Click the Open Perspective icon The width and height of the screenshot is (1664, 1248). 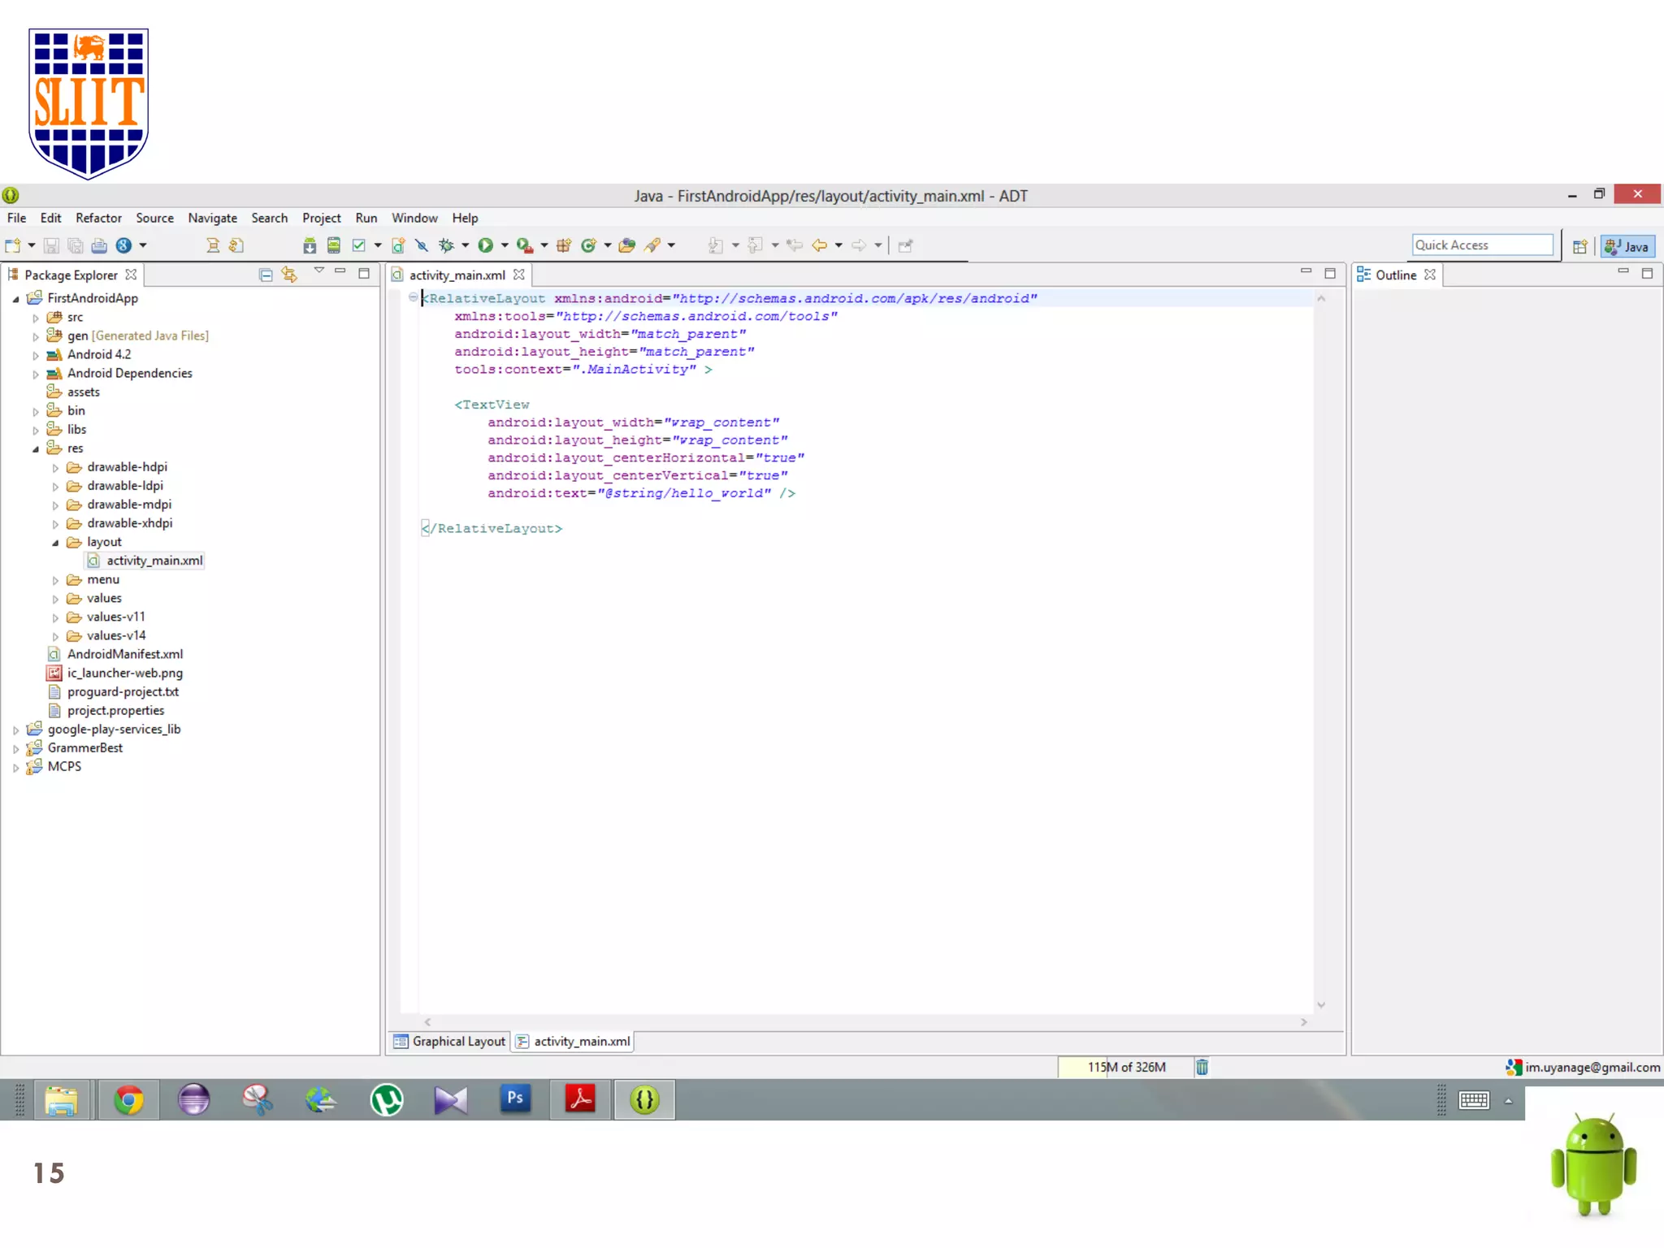(1579, 246)
